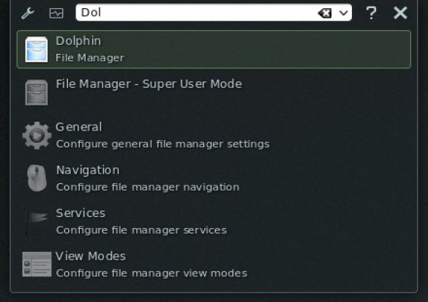This screenshot has width=428, height=302.
Task: Select the highlighted Dolphin File Manager result
Action: 214,49
